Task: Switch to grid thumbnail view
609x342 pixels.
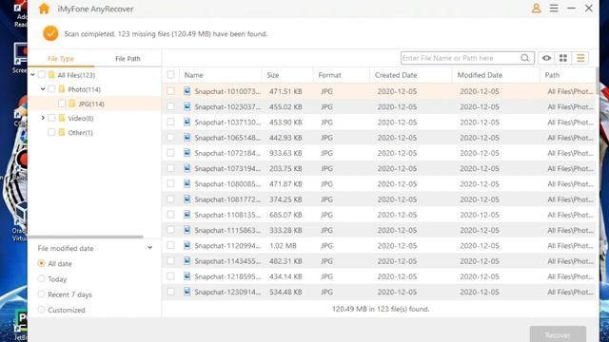Action: click(x=563, y=58)
